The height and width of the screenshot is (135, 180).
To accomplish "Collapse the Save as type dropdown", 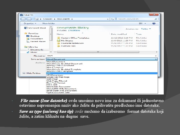I will (x=156, y=59).
